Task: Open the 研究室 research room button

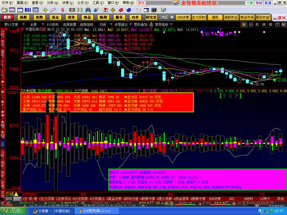Action: click(x=151, y=17)
